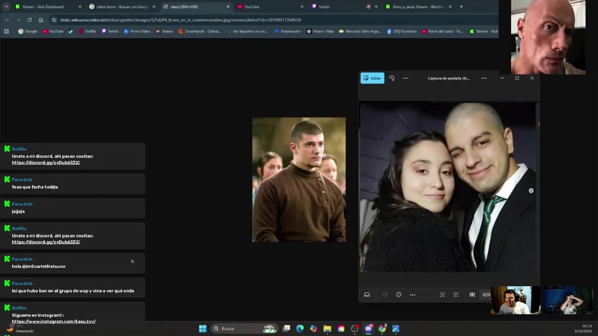Open the Home • Max bookmark
The height and width of the screenshot is (336, 598).
tap(320, 31)
